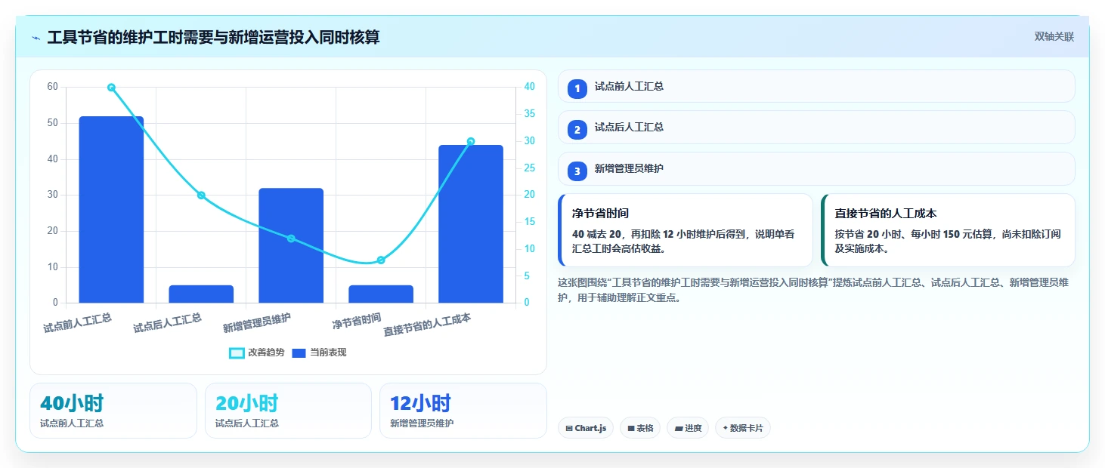Select list item 2 试点后人工汇总

(x=816, y=127)
